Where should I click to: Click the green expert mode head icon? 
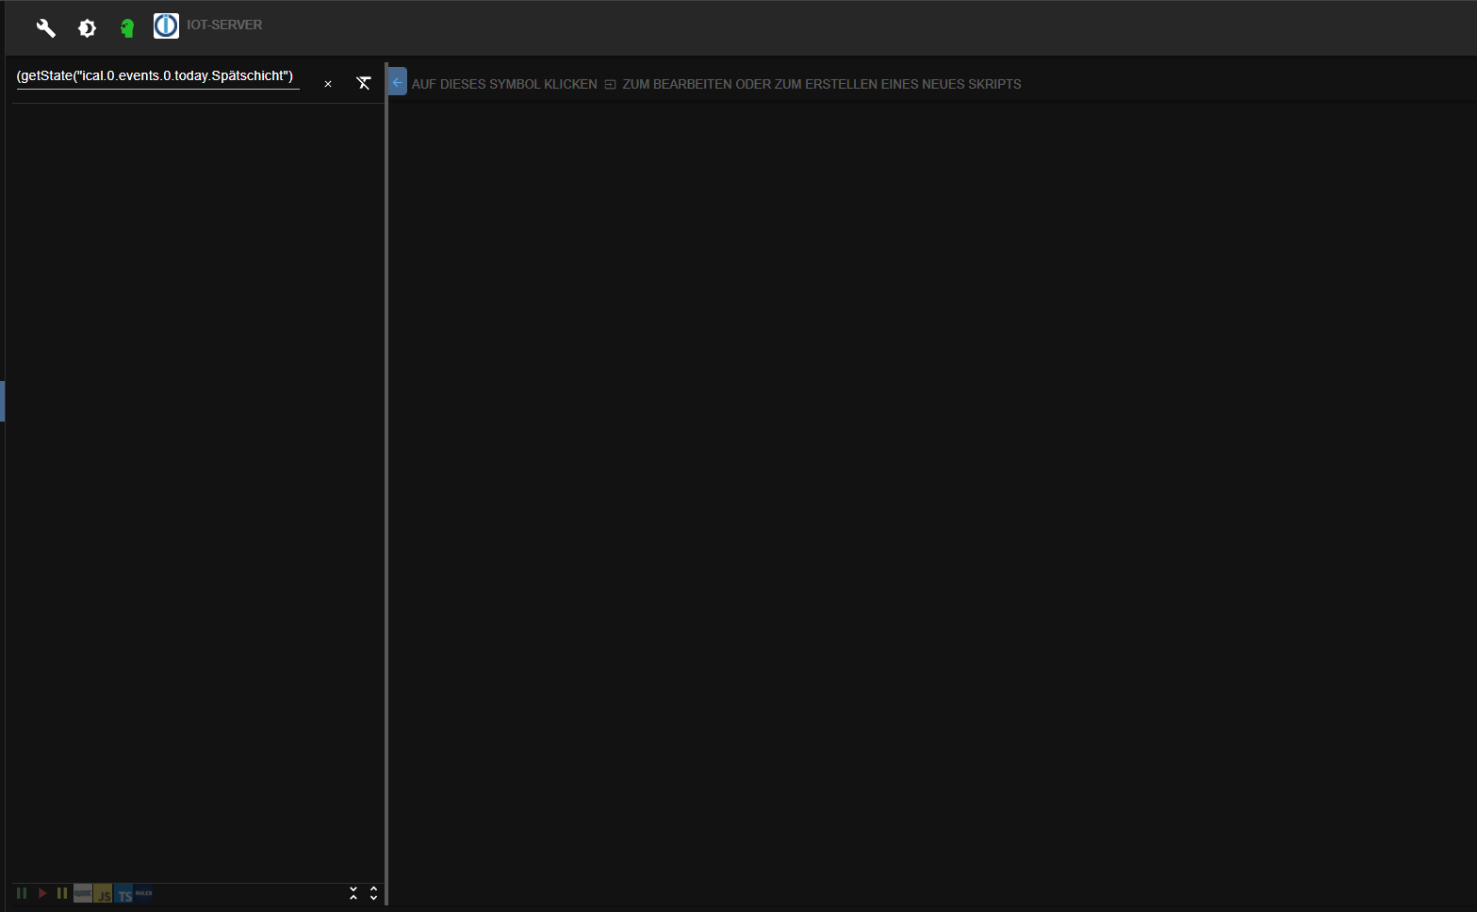pyautogui.click(x=127, y=28)
